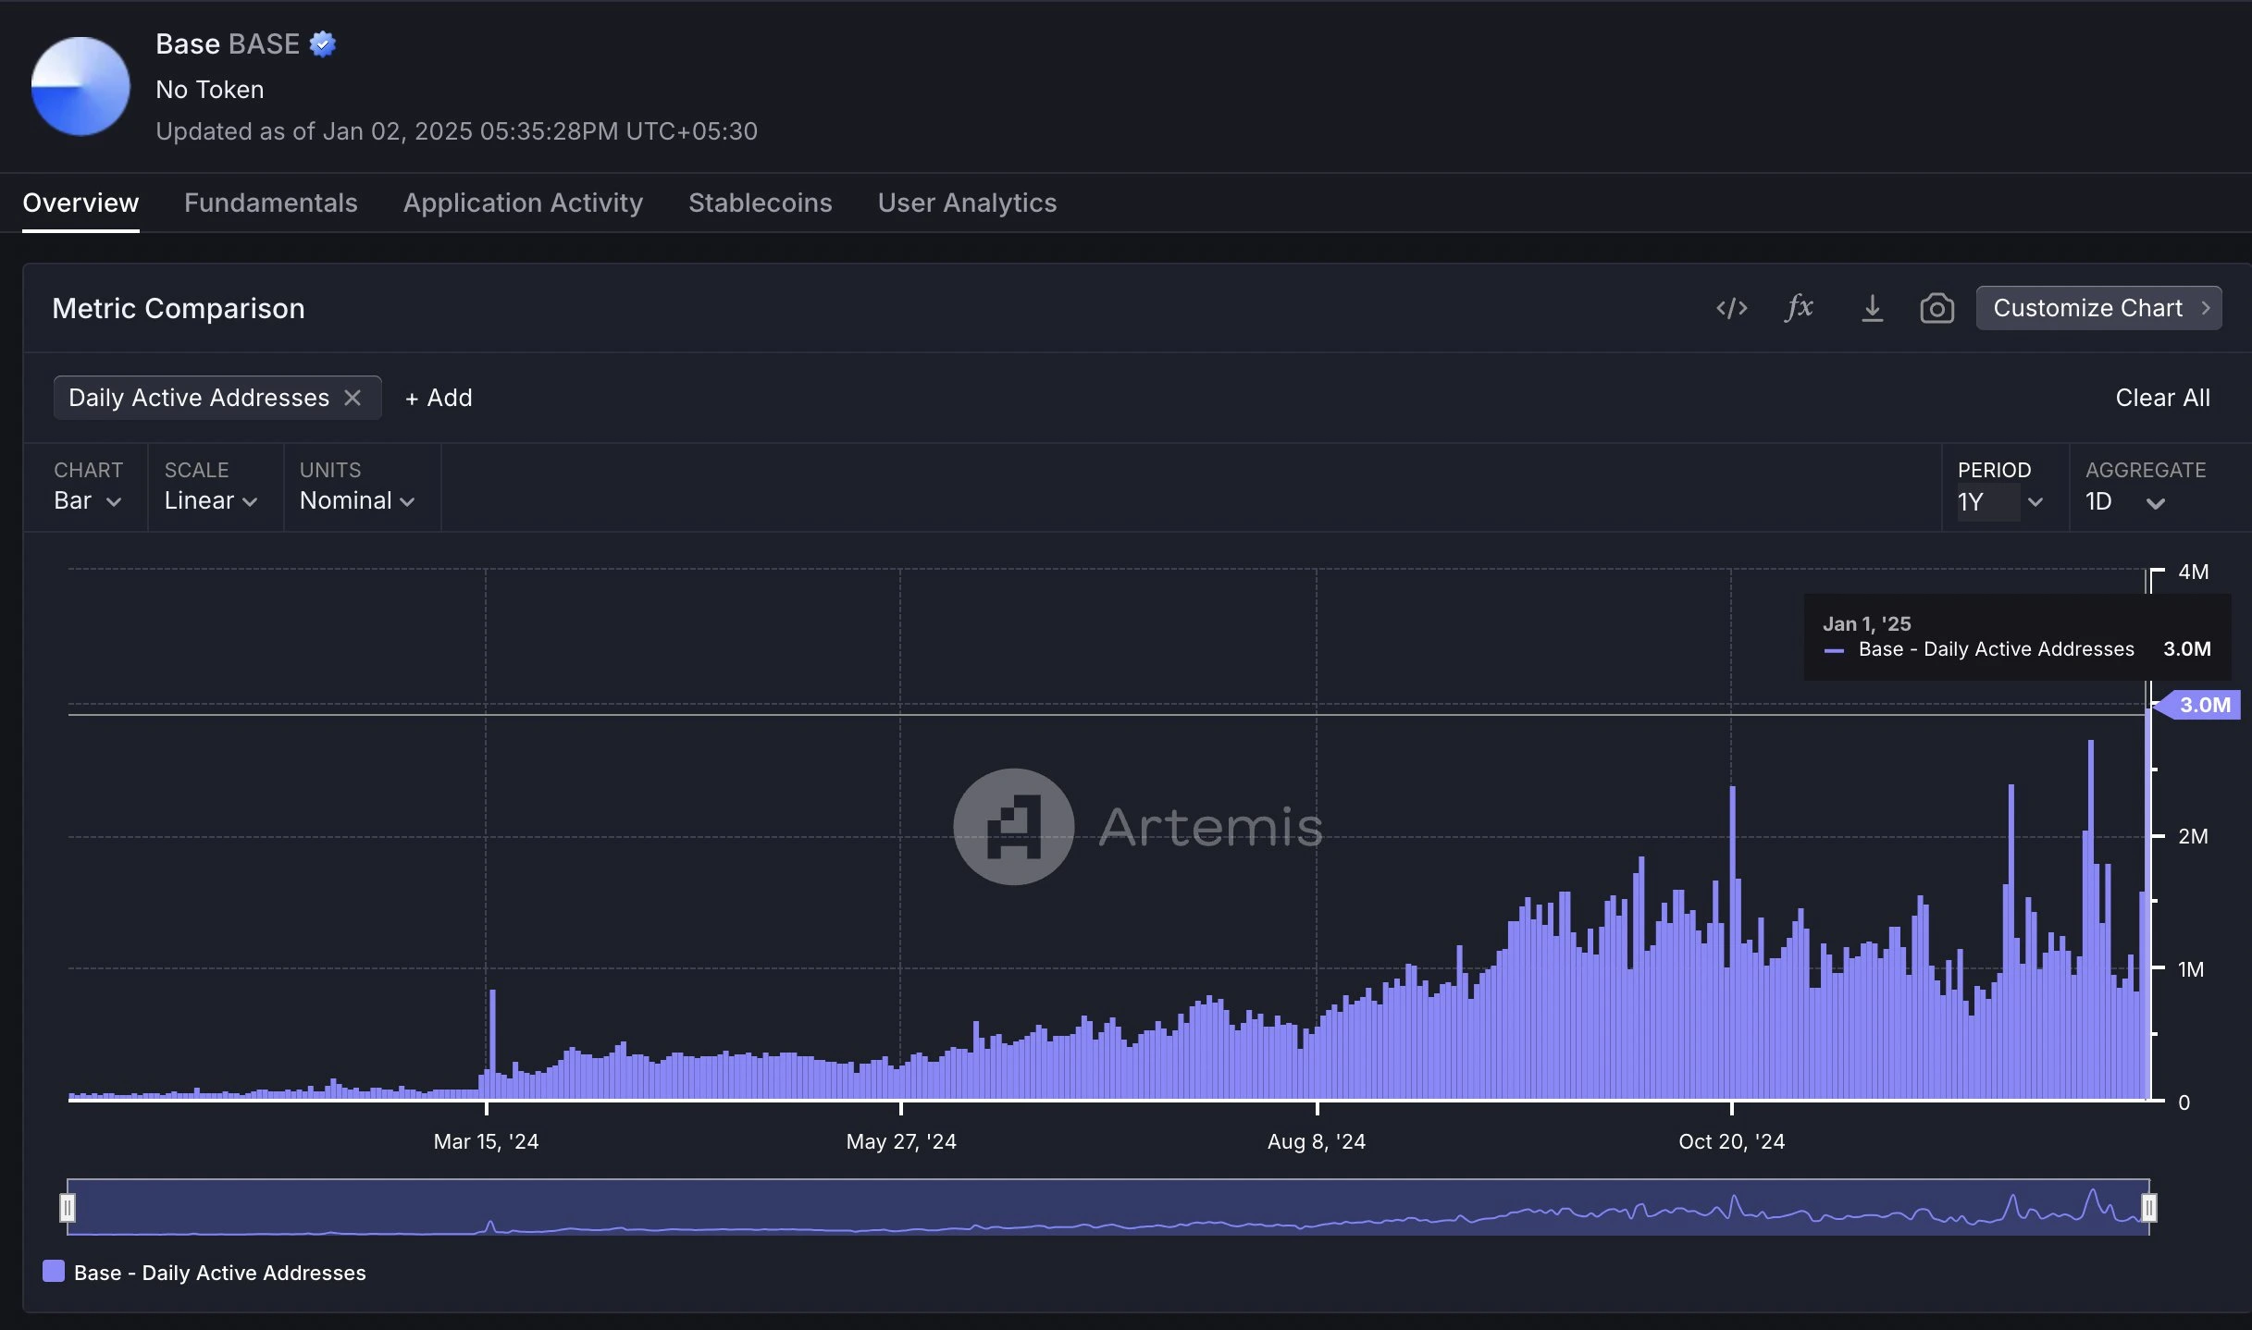The width and height of the screenshot is (2252, 1330).
Task: Click the 4M y-axis label
Action: tap(2193, 572)
